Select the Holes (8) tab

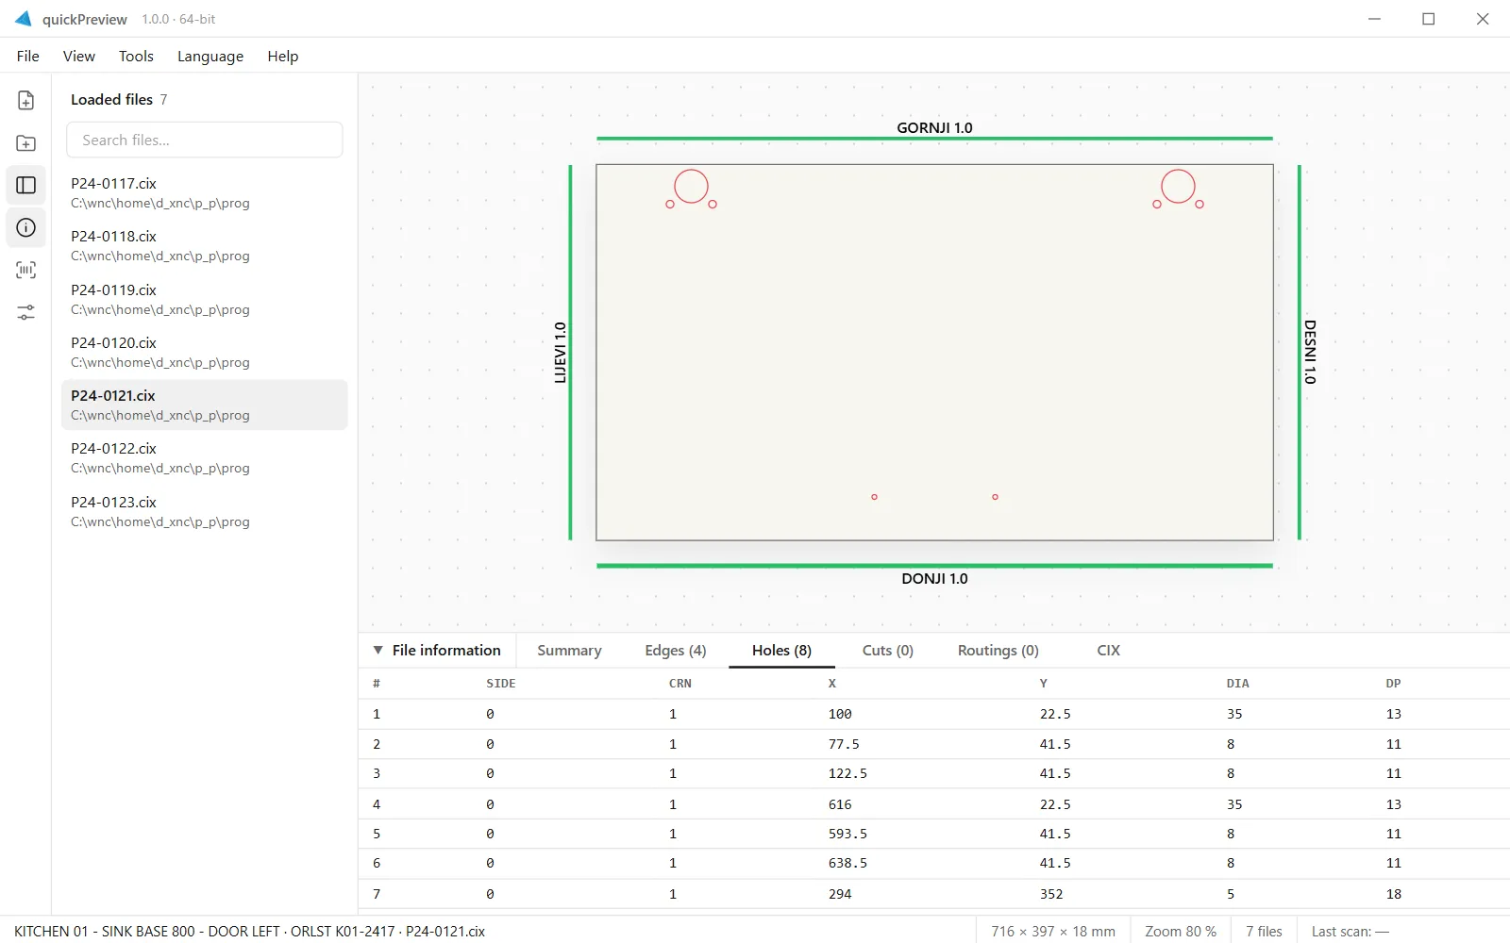click(781, 651)
